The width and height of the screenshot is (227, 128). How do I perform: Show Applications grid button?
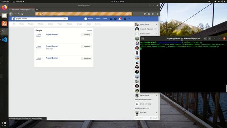pyautogui.click(x=4, y=124)
